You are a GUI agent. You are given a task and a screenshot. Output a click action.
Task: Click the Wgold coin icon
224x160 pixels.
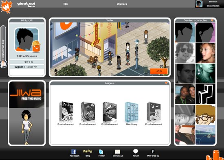pyautogui.click(x=35, y=67)
